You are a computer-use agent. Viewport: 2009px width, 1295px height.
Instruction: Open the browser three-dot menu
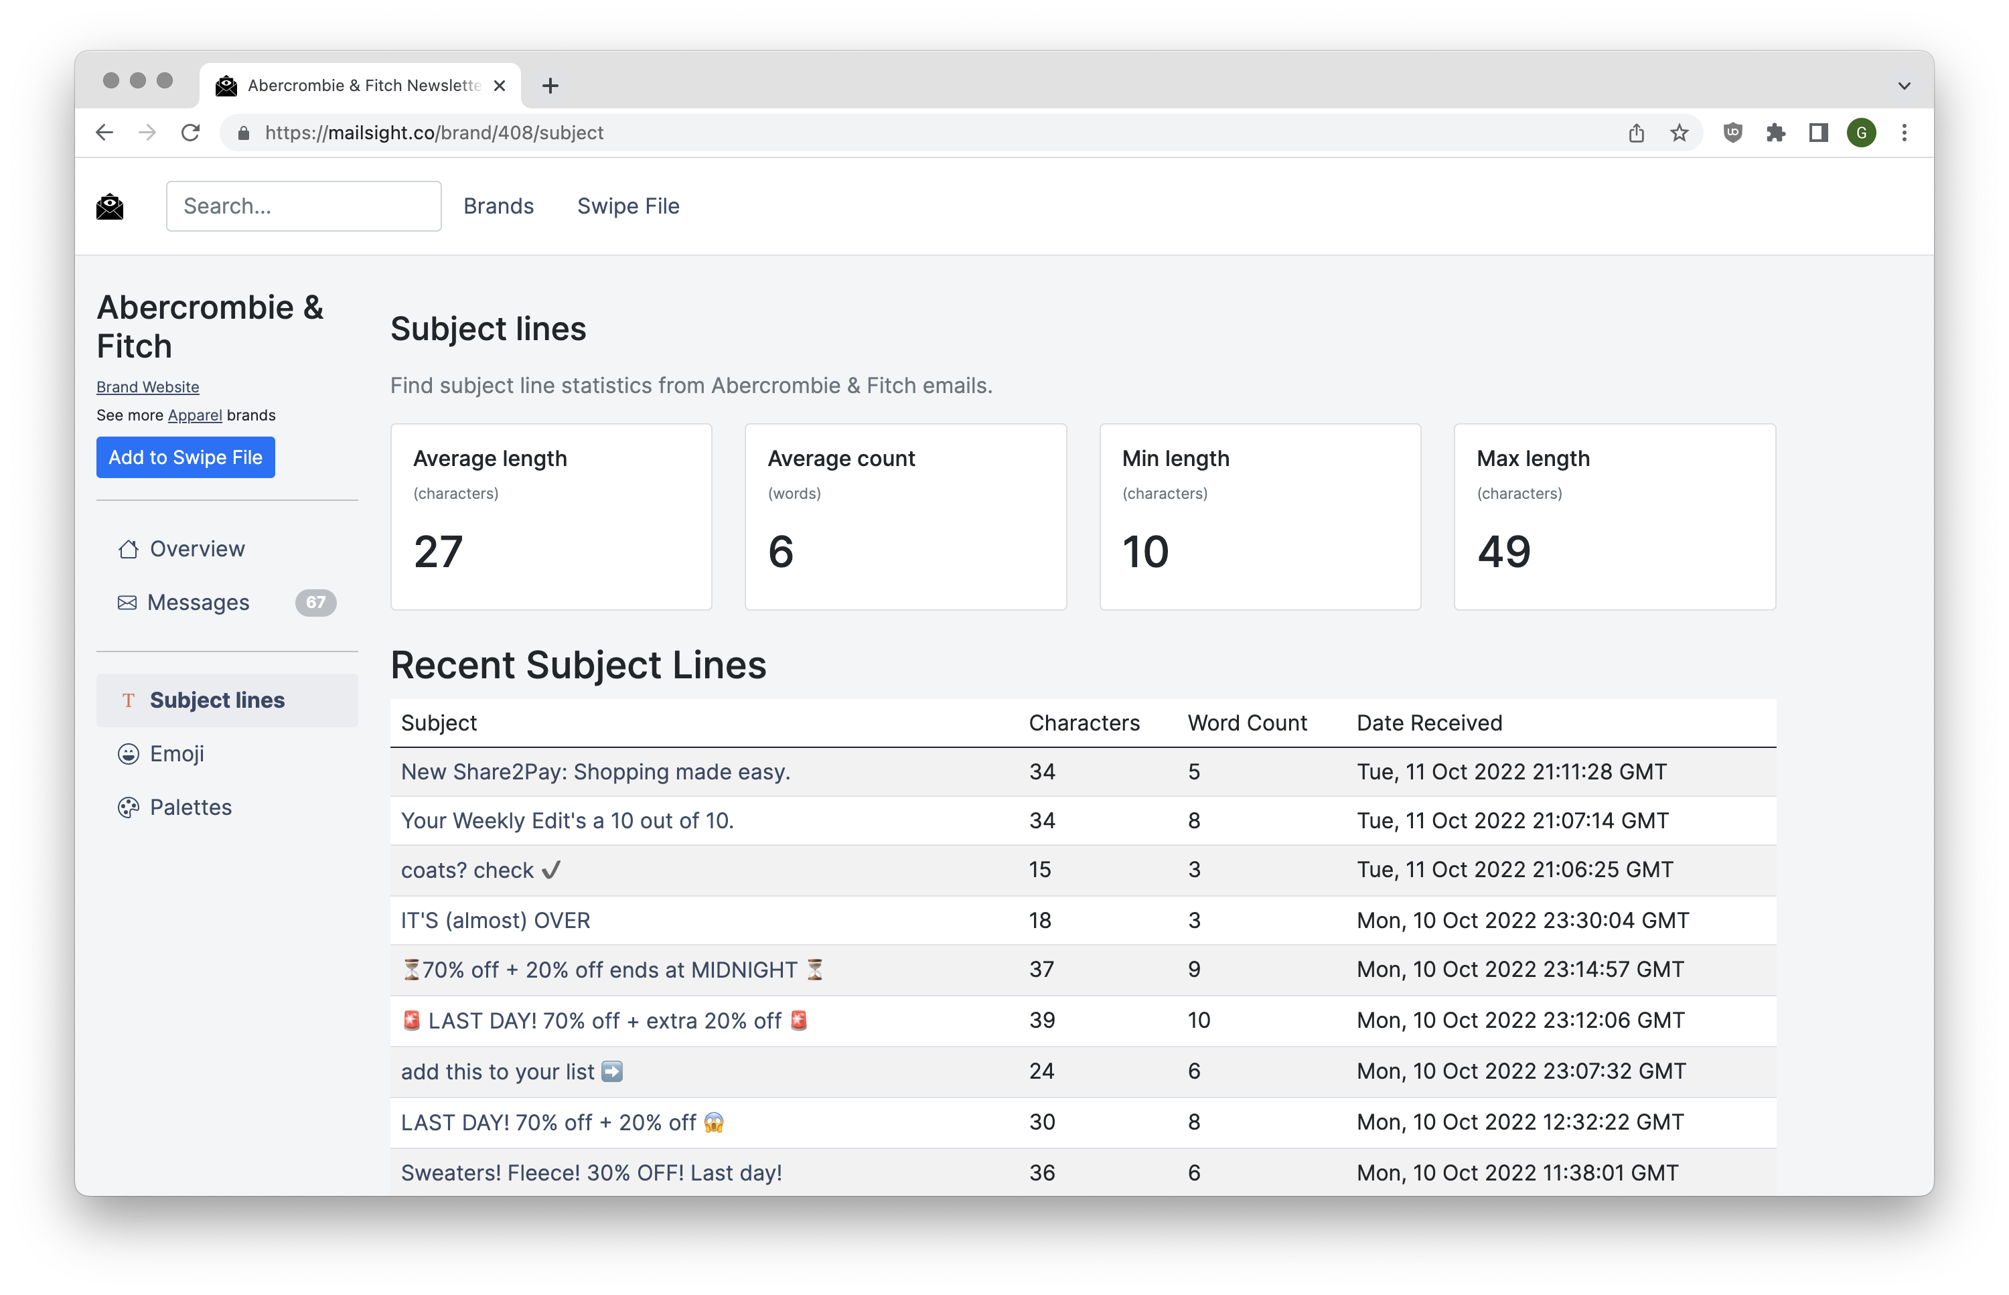pos(1904,133)
